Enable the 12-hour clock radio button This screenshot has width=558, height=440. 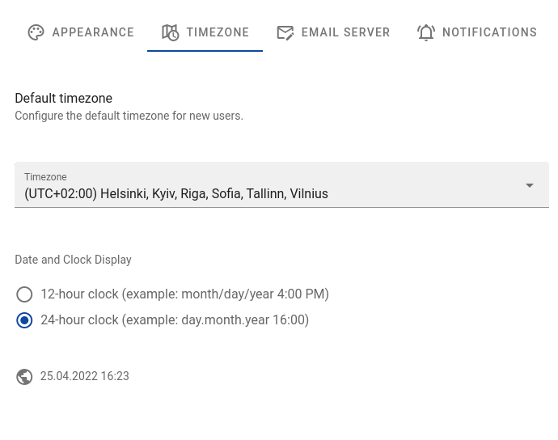[x=24, y=294]
